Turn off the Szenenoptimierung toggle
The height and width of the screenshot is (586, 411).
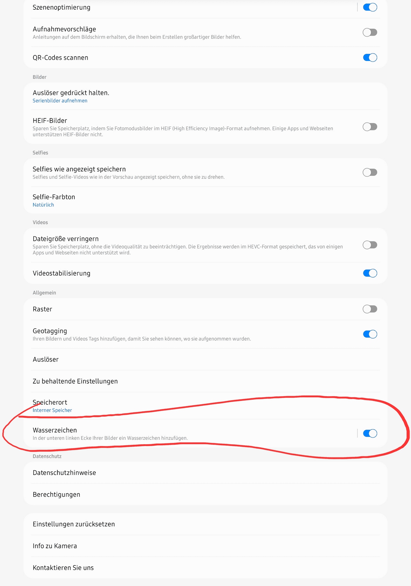click(370, 7)
